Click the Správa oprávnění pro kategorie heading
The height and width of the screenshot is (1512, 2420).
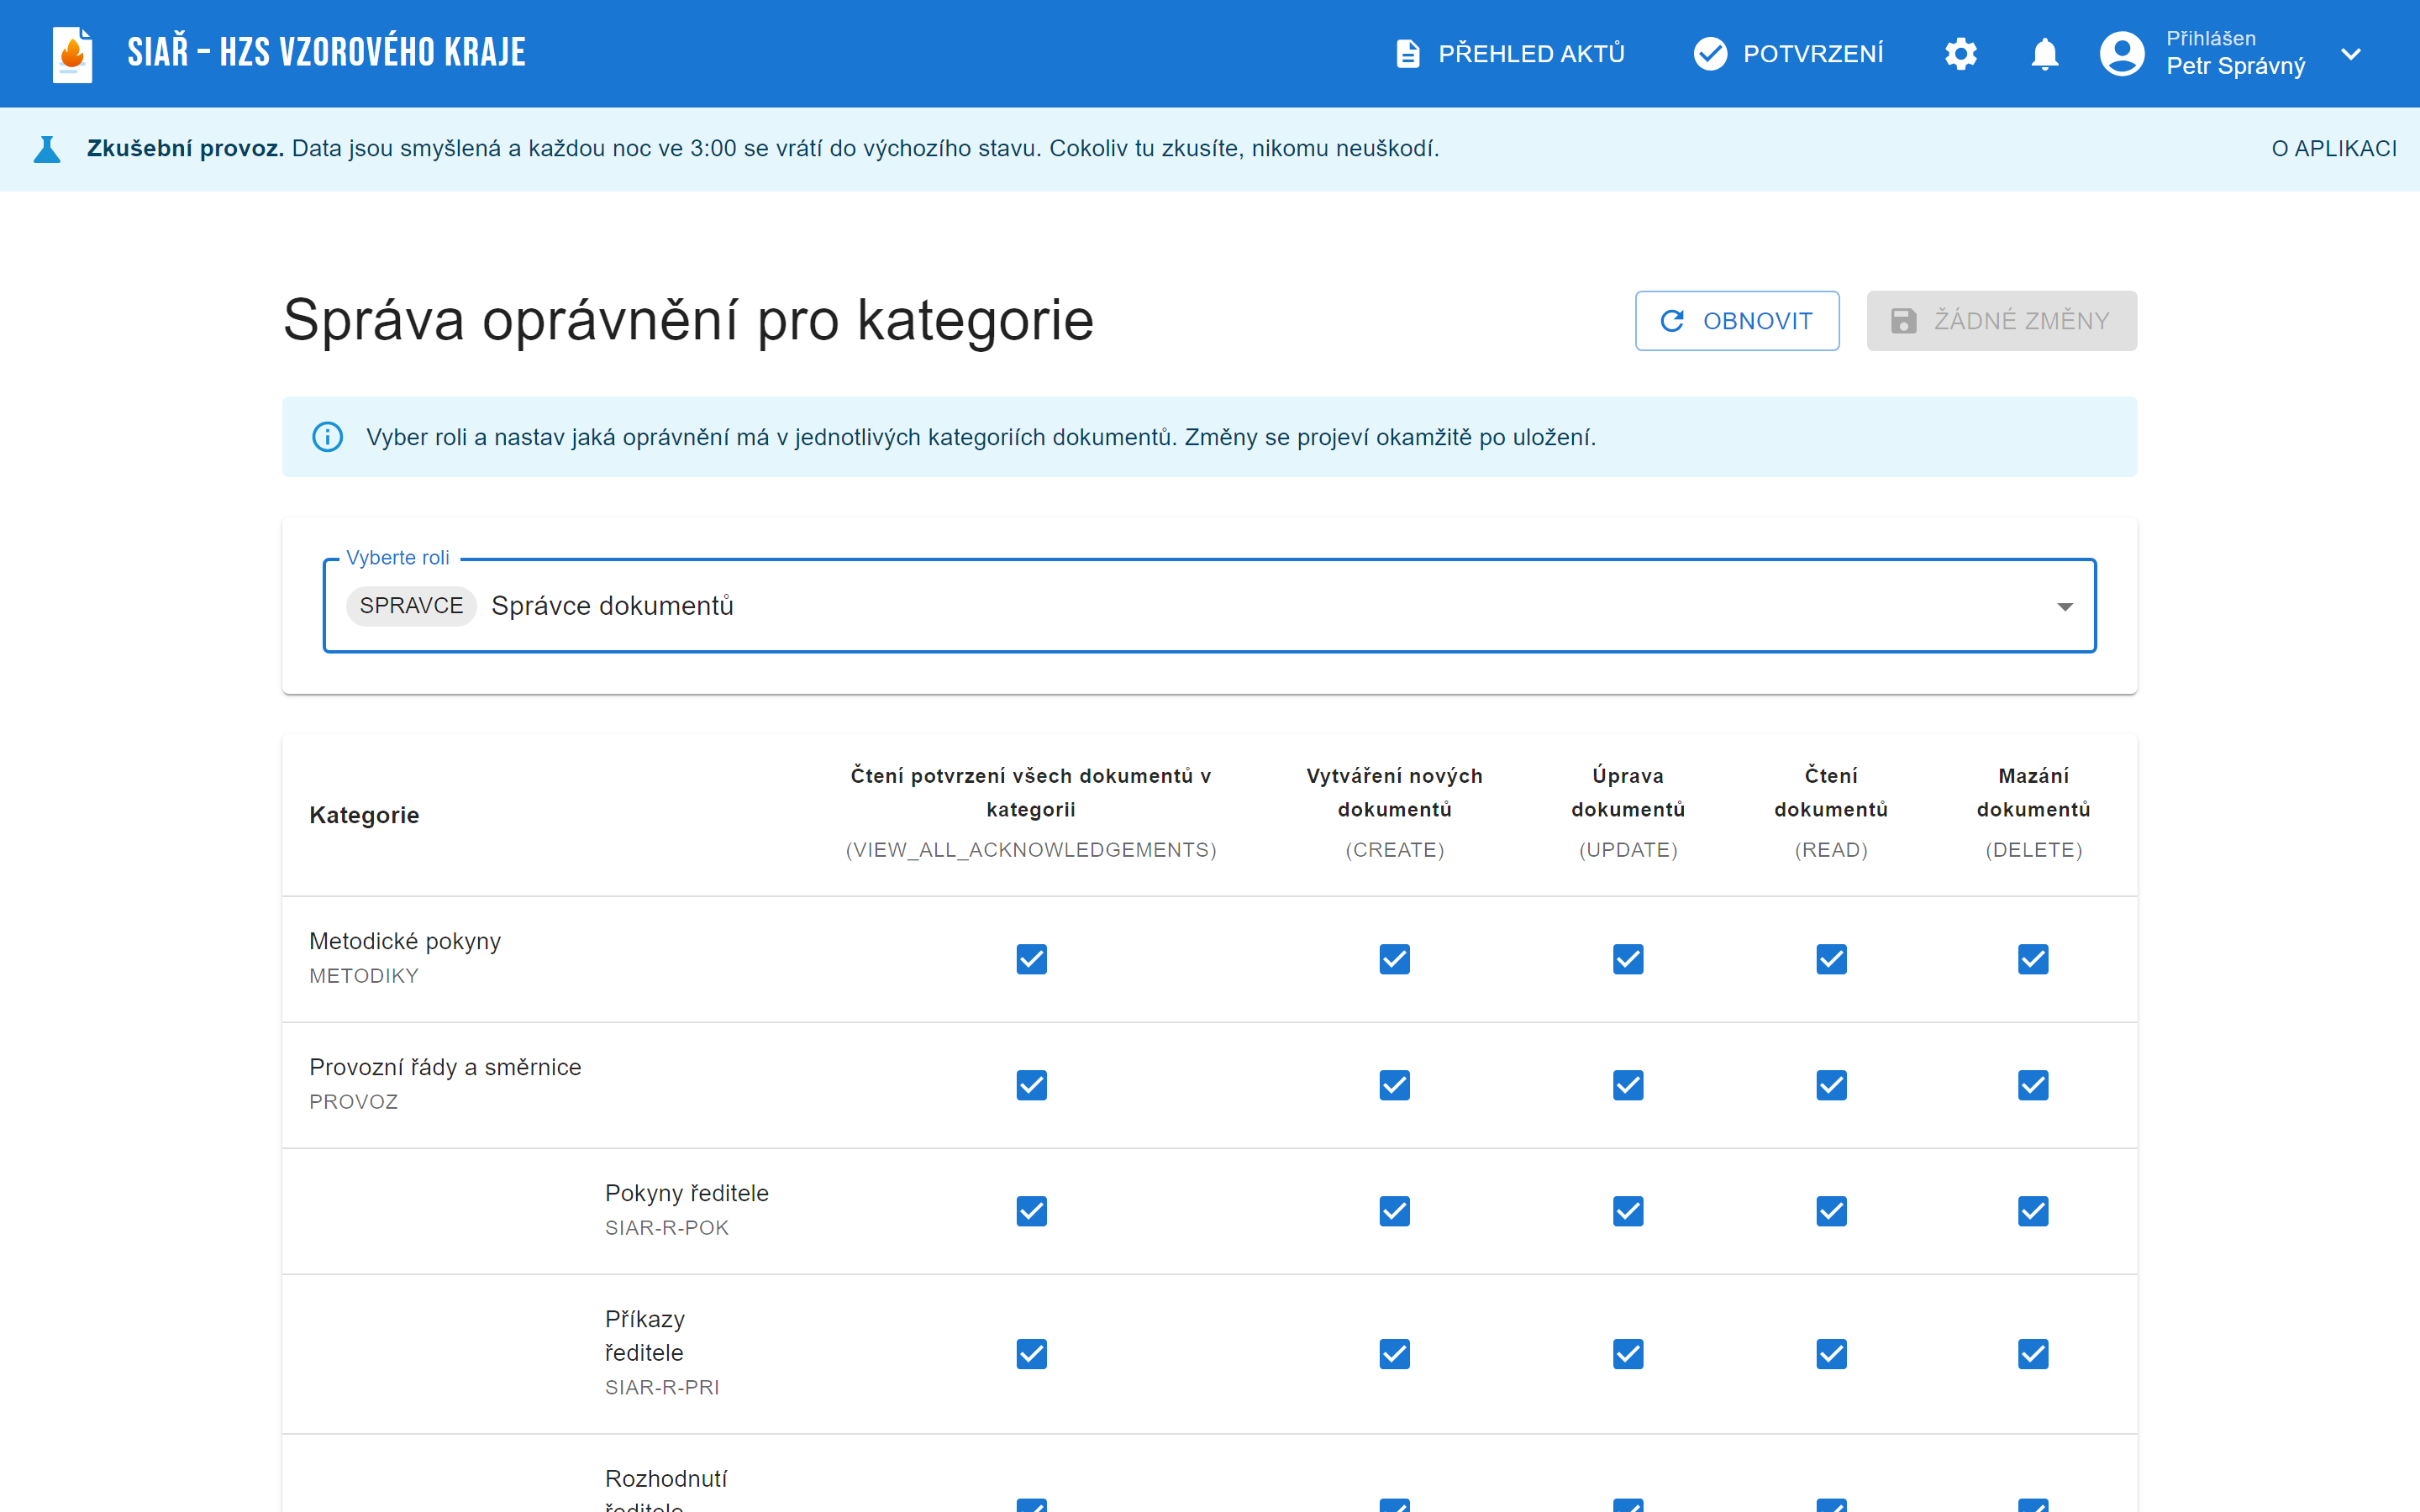click(x=688, y=321)
